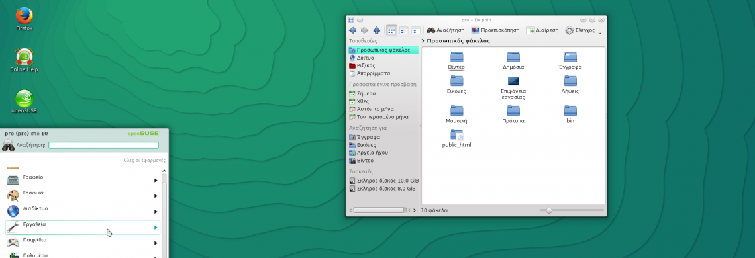Click the Όλες οι εφαρμογές label
The width and height of the screenshot is (755, 258).
point(144,161)
